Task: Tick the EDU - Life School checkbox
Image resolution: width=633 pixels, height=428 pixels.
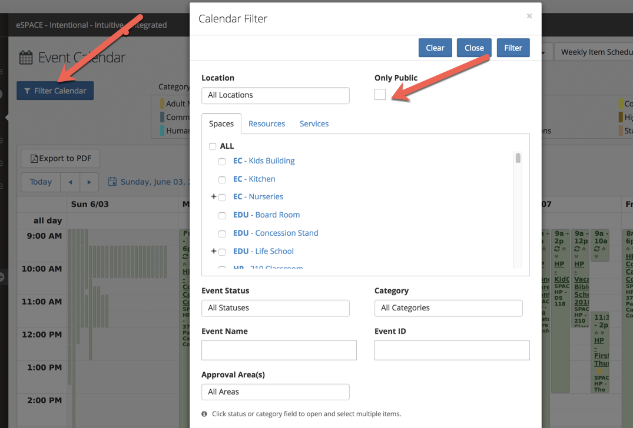Action: coord(222,252)
